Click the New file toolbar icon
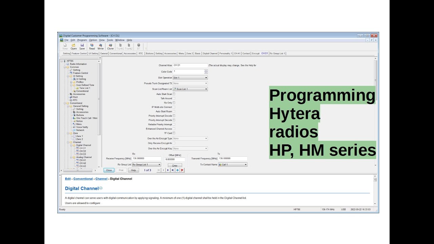The height and width of the screenshot is (244, 434). point(65,46)
